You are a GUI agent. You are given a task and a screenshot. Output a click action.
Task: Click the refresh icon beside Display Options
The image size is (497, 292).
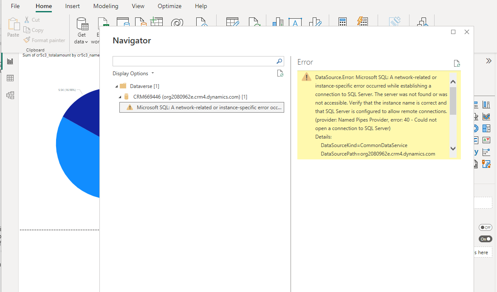[280, 74]
